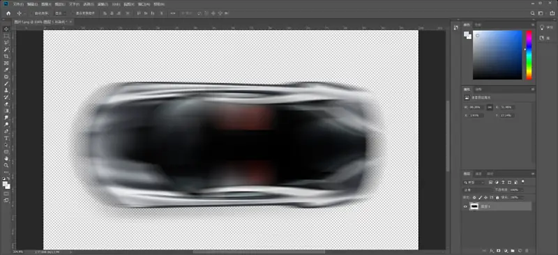The height and width of the screenshot is (255, 558).
Task: Click the trash icon in Layers panel
Action: pos(527,251)
